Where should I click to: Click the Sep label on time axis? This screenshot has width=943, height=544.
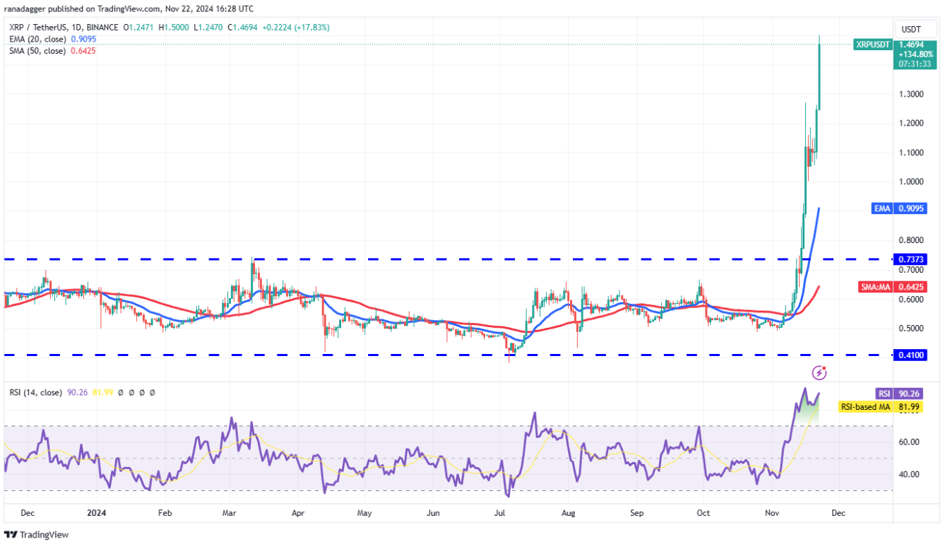[638, 512]
